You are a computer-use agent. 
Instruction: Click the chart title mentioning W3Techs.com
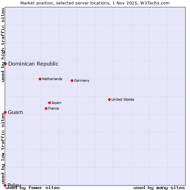[95, 3]
